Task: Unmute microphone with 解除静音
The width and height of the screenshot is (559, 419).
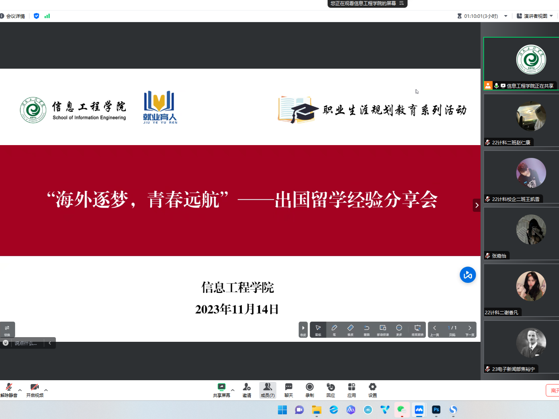Action: point(9,390)
